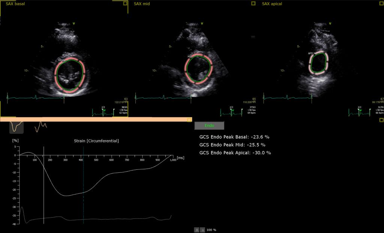
Task: Select the single-dip global strain curve icon
Action: 16,127
